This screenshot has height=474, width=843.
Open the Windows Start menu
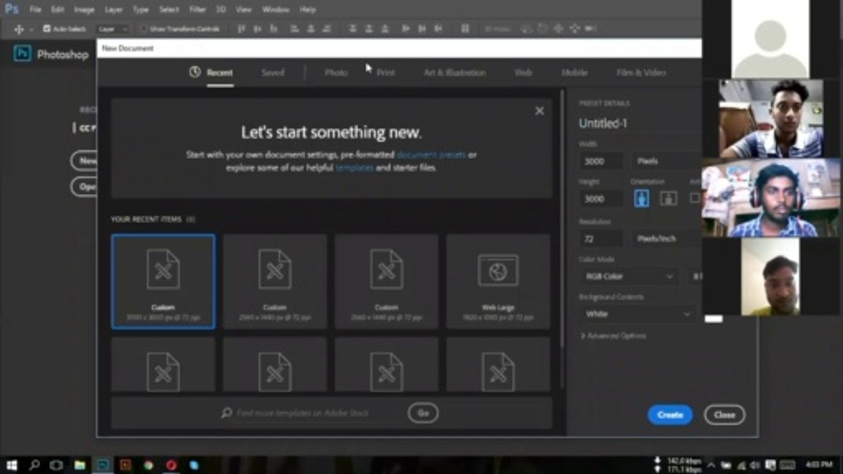tap(11, 465)
